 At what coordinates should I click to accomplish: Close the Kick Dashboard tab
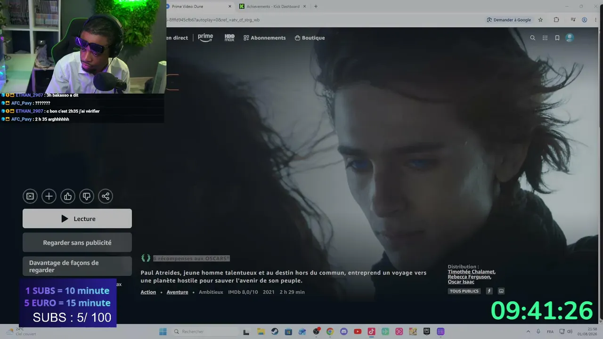(304, 7)
